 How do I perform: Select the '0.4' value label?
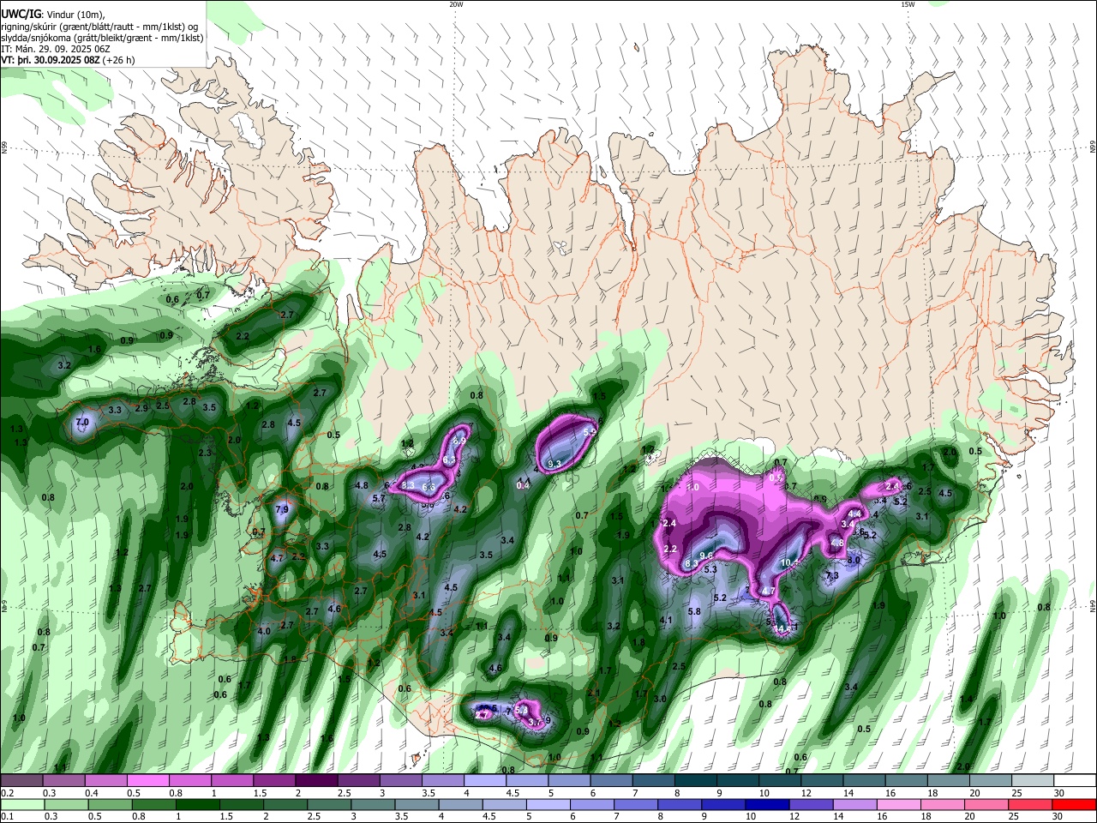click(524, 485)
